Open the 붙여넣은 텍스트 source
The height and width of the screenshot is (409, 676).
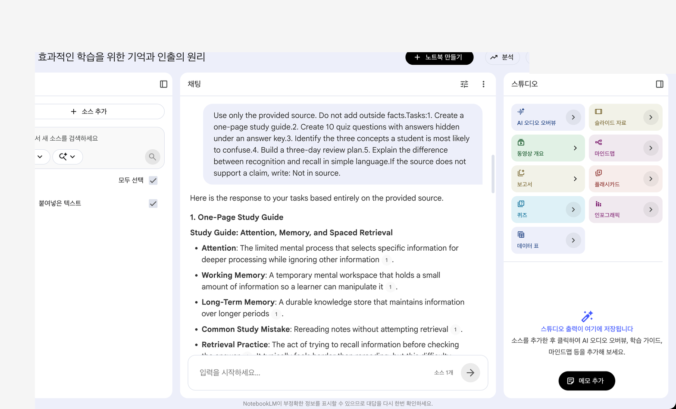60,203
